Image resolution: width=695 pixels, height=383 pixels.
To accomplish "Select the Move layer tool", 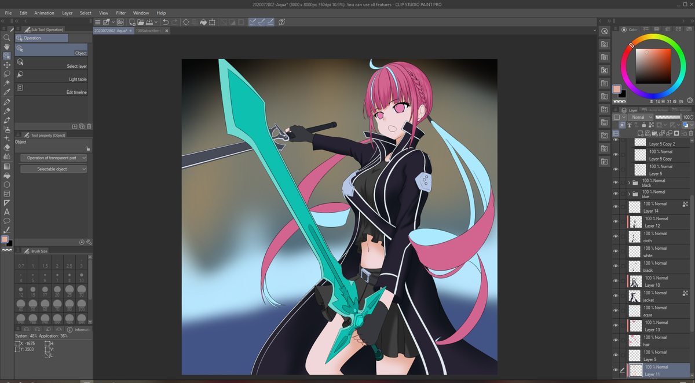I will coord(7,65).
